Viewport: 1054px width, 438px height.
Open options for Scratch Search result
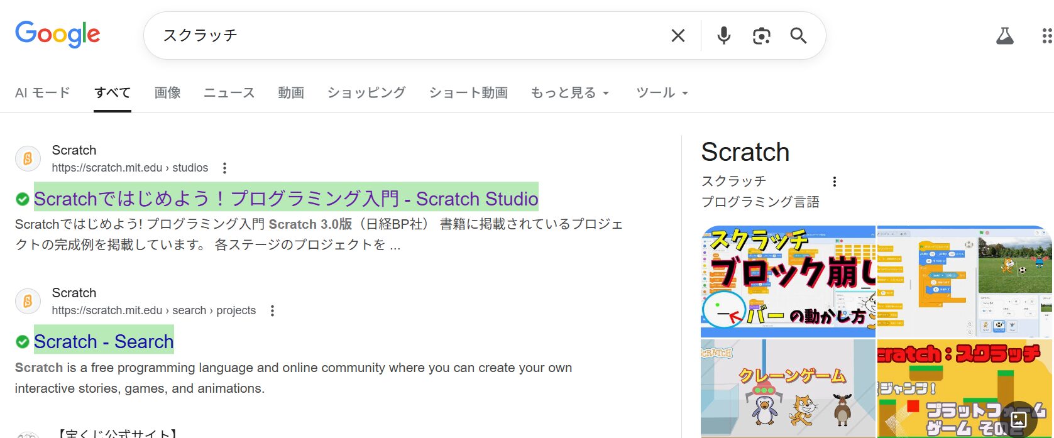[272, 310]
